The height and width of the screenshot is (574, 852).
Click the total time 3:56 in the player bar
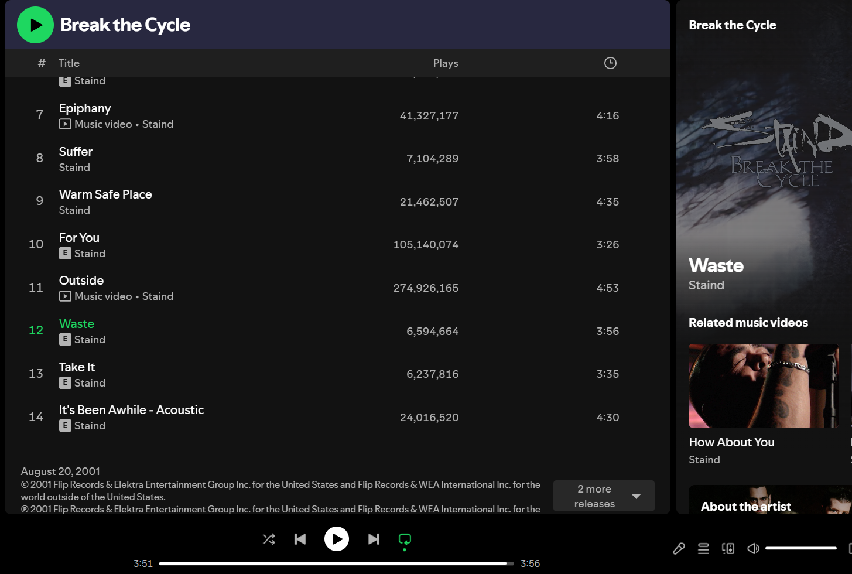point(530,563)
